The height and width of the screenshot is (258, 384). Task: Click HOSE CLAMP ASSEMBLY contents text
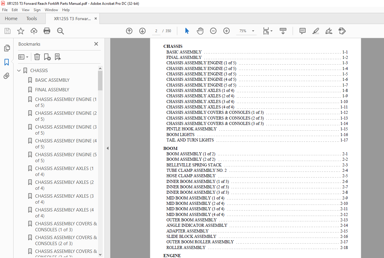pos(191,176)
